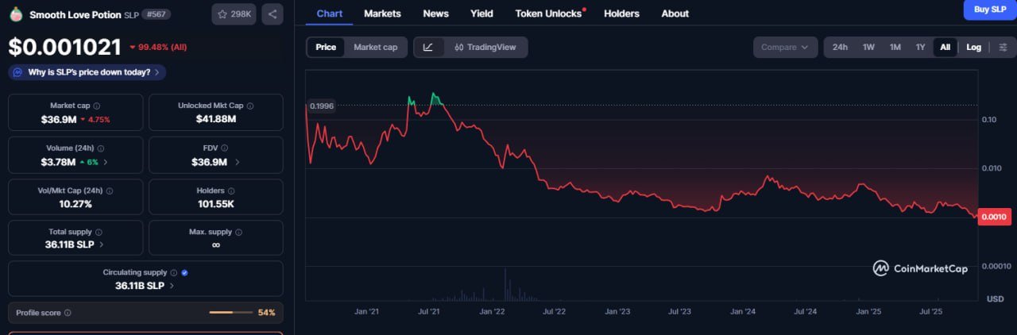Open the Markets tab
1017x335 pixels.
[x=382, y=13]
